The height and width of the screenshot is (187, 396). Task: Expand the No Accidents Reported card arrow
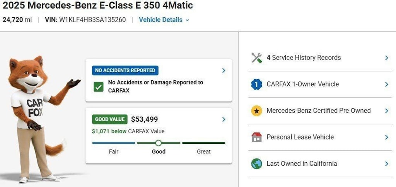(224, 70)
